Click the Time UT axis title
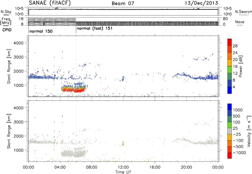The width and height of the screenshot is (252, 174). [123, 172]
